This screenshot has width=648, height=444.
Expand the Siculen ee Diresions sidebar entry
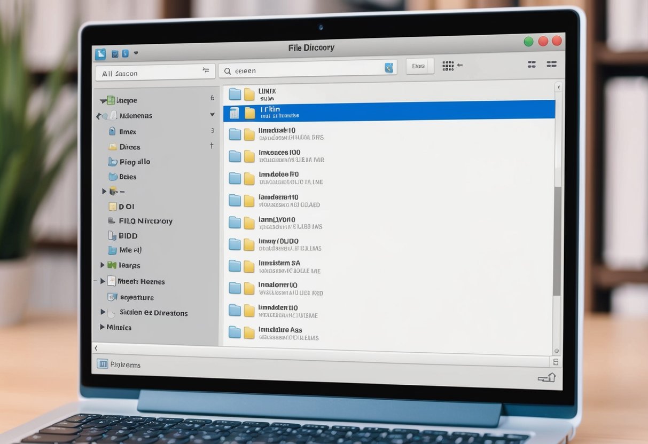[x=103, y=313]
